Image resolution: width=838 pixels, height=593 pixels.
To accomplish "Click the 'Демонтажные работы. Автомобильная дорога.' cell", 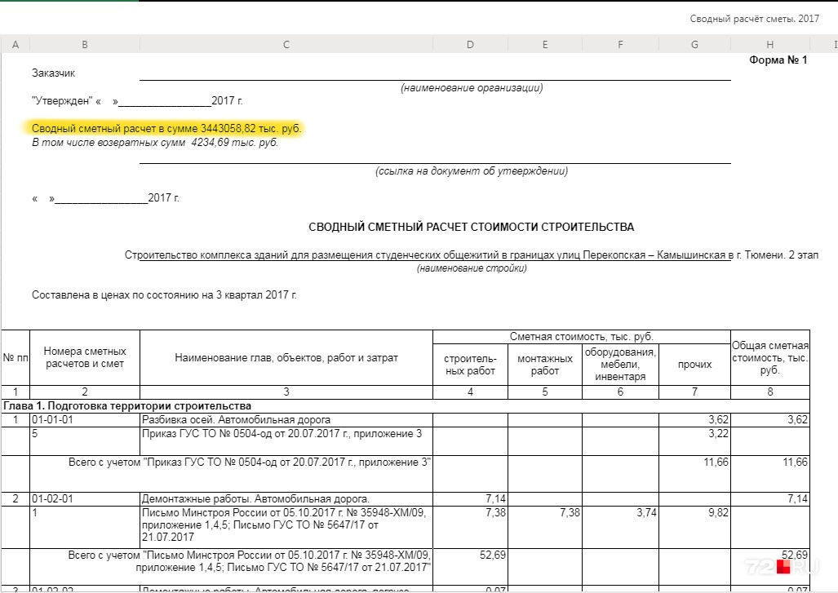I will [286, 499].
